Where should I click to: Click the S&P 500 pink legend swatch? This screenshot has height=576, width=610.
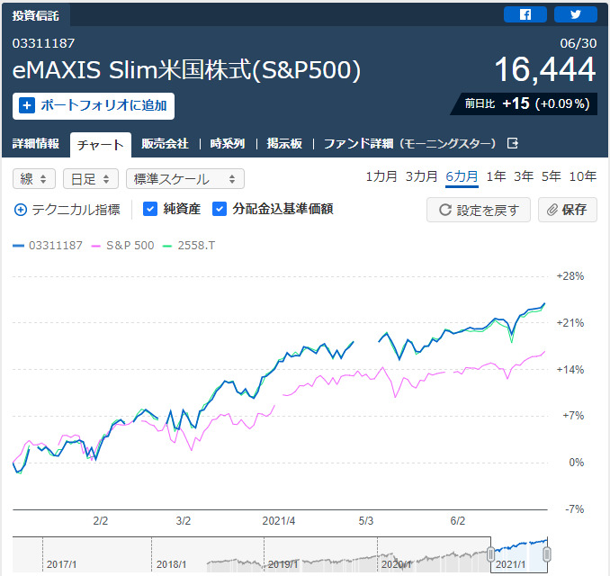[95, 246]
